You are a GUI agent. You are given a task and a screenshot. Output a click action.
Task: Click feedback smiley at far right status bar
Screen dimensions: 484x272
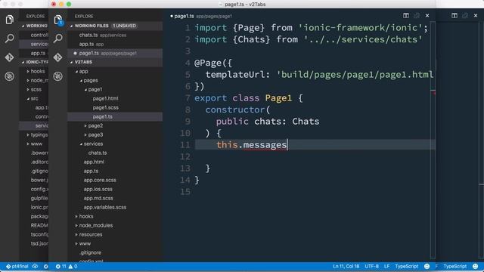pos(476,266)
